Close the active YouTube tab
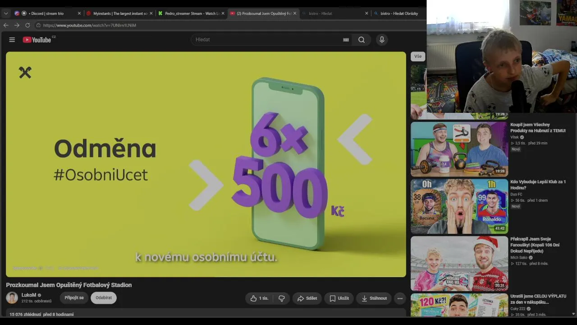The image size is (577, 325). point(295,14)
